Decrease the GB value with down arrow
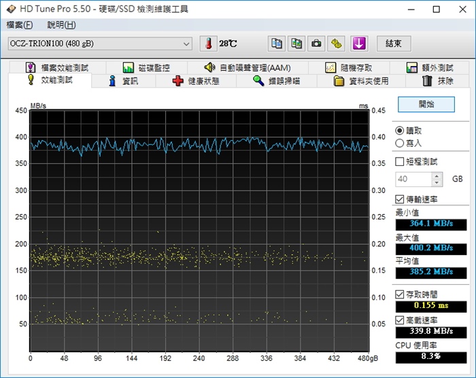 [x=437, y=183]
